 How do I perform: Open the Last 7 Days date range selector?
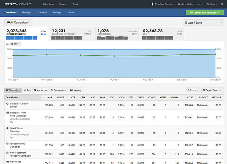pyautogui.click(x=203, y=22)
